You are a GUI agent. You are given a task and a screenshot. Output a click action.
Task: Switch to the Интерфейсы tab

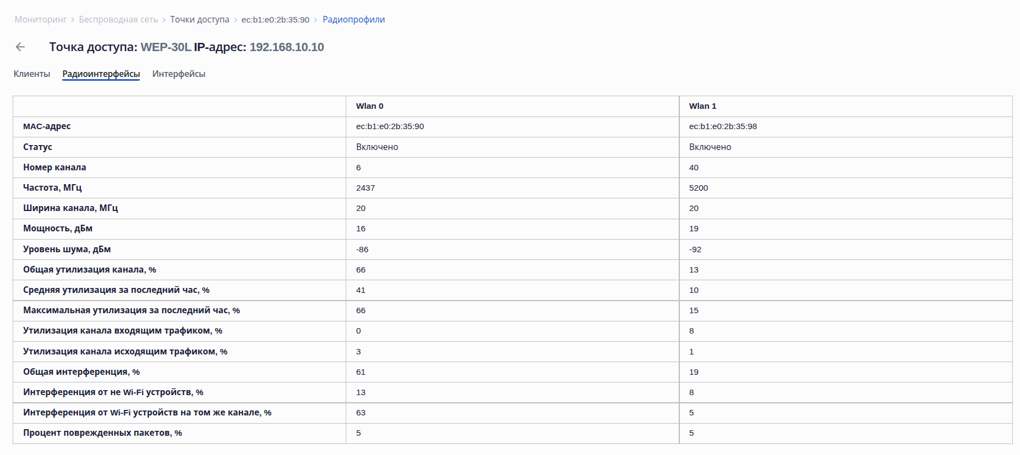coord(179,74)
